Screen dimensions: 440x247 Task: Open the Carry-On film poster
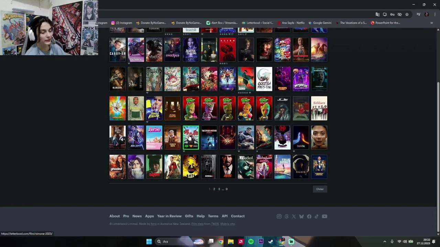[118, 50]
